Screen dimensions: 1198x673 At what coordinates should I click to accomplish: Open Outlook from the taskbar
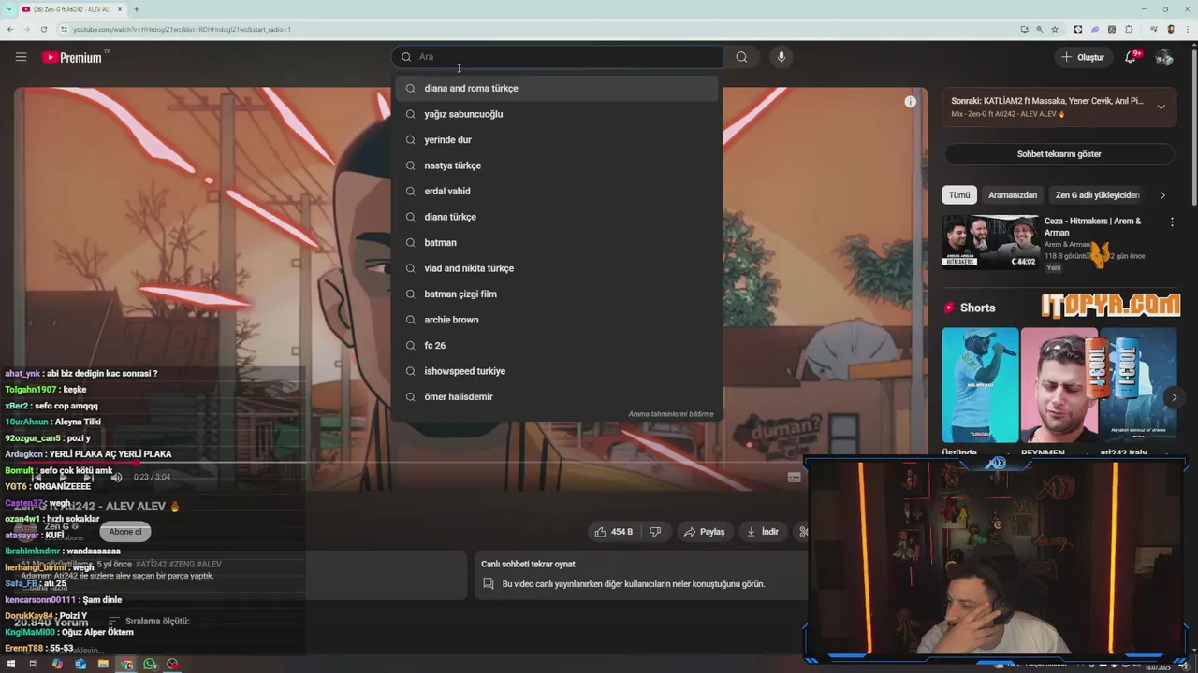tap(80, 664)
